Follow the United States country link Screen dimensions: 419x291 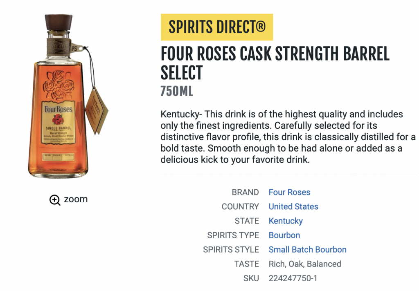pos(293,206)
